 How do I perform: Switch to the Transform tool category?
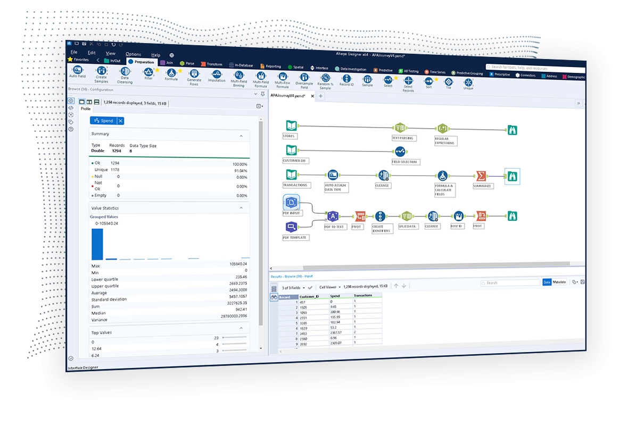pyautogui.click(x=212, y=64)
